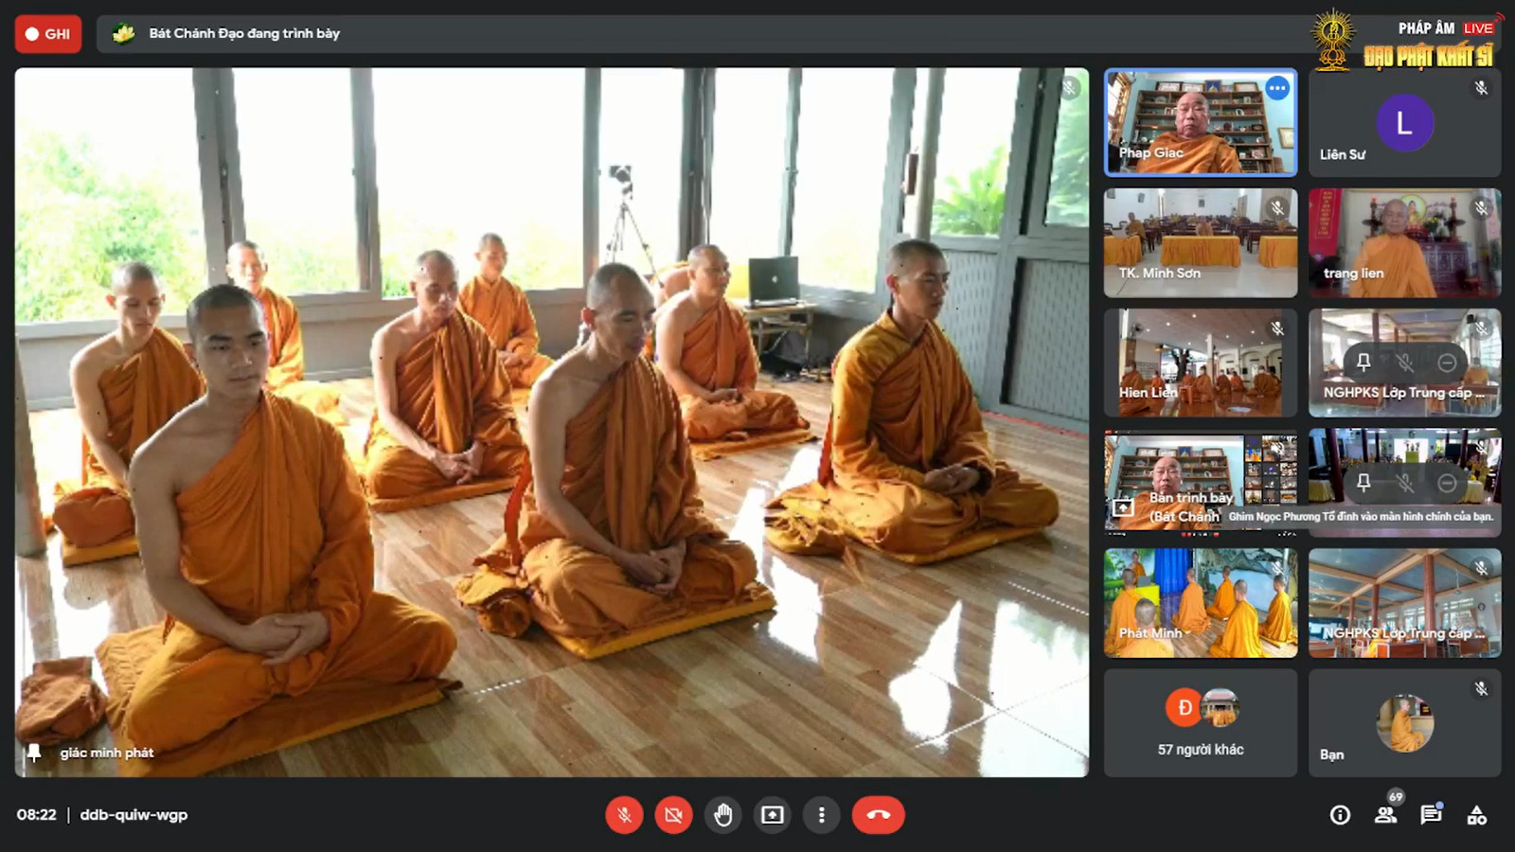
Task: Leave the call with red hang-up button
Action: tap(878, 815)
